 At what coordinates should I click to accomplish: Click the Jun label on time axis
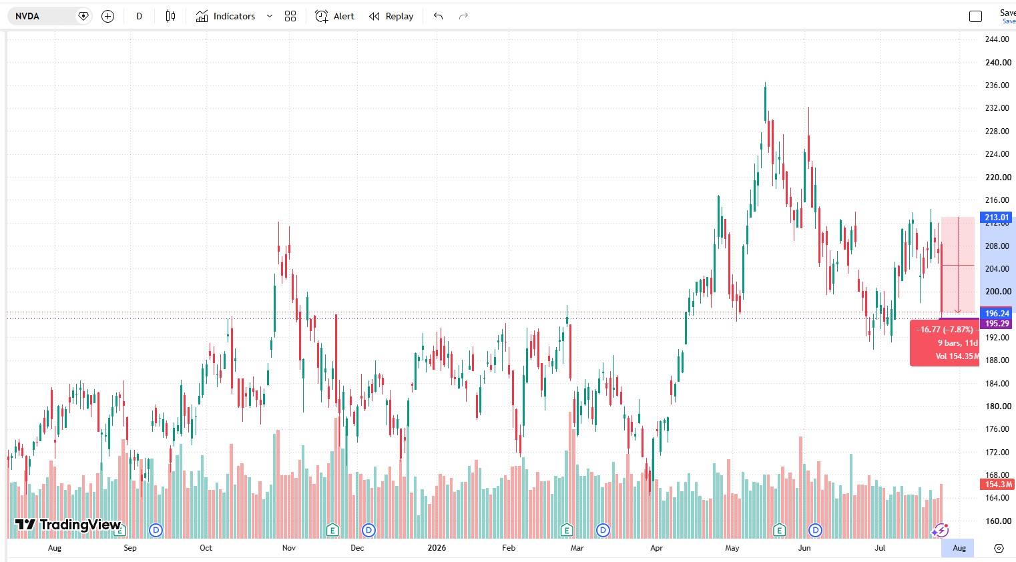(x=804, y=548)
